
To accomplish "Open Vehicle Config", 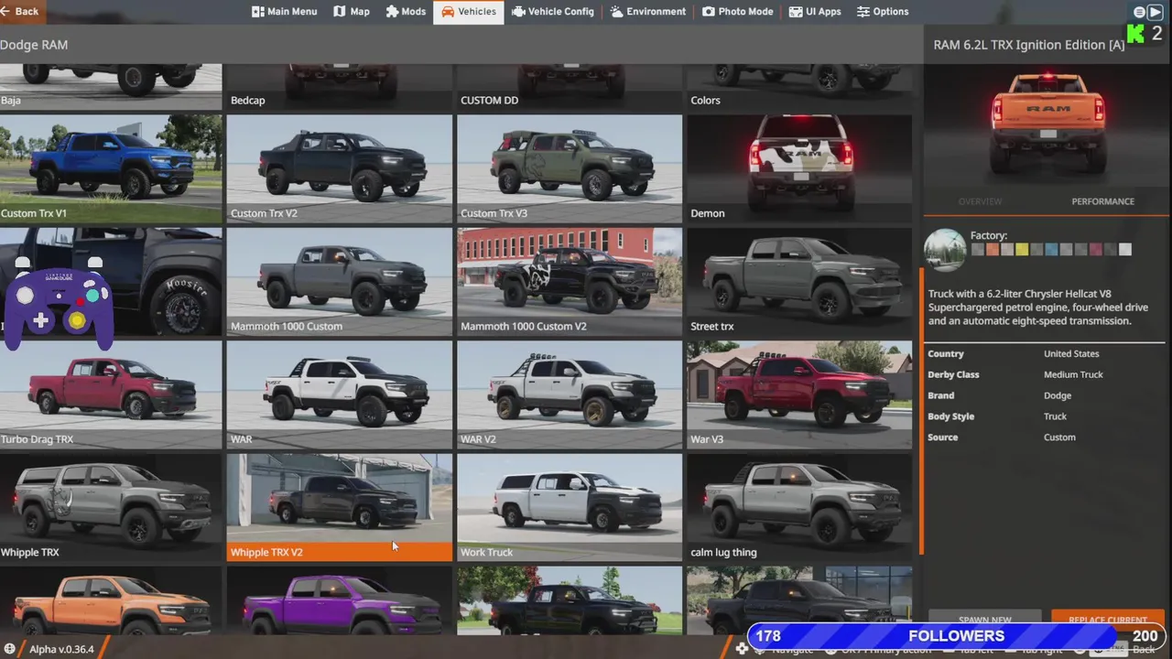I will 553,12.
